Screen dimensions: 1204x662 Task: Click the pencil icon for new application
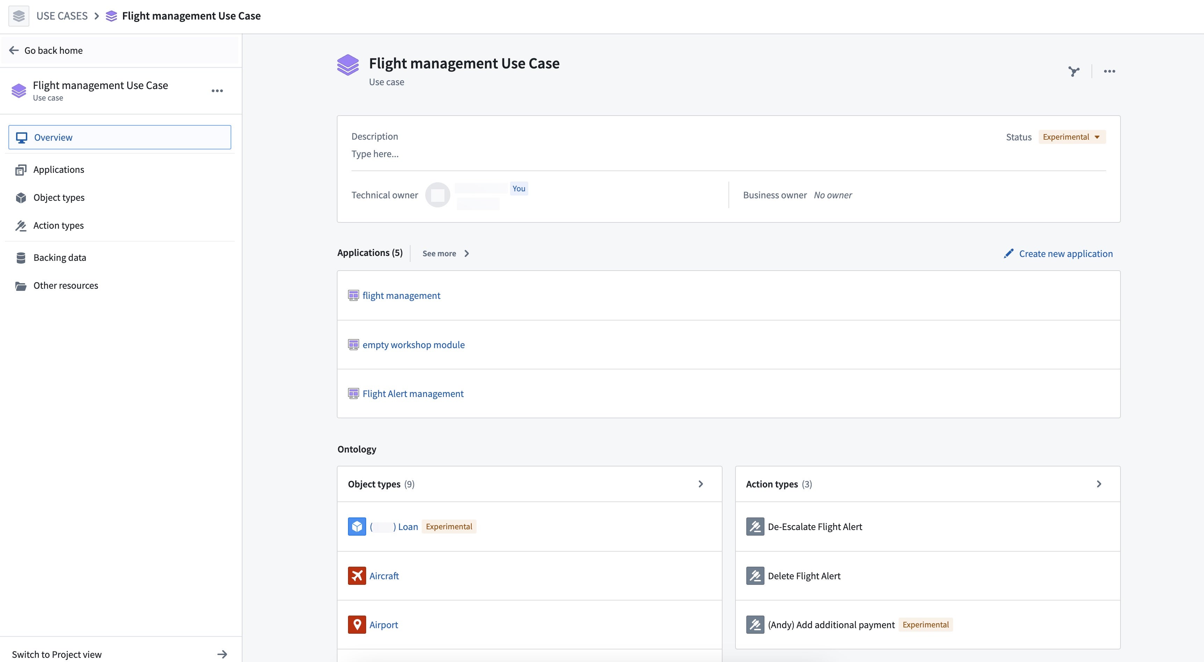[x=1009, y=253]
